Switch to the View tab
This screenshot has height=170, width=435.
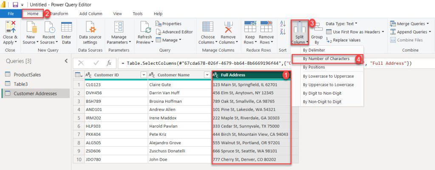click(x=117, y=14)
